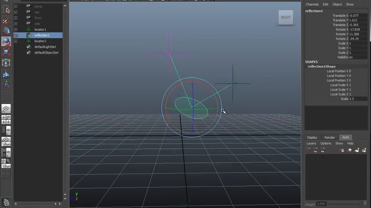The width and height of the screenshot is (371, 208).
Task: Select locator1 in the outliner
Action: (x=40, y=29)
